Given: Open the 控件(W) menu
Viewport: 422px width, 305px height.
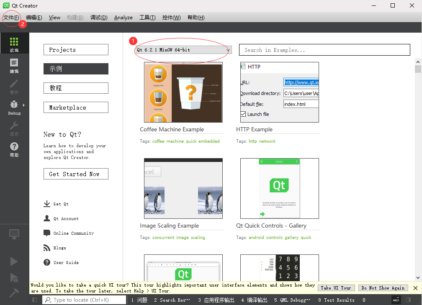Looking at the screenshot, I should [x=171, y=18].
